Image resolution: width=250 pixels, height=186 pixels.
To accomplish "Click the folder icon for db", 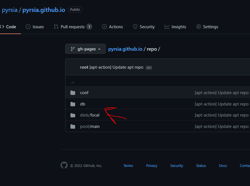I will click(73, 104).
